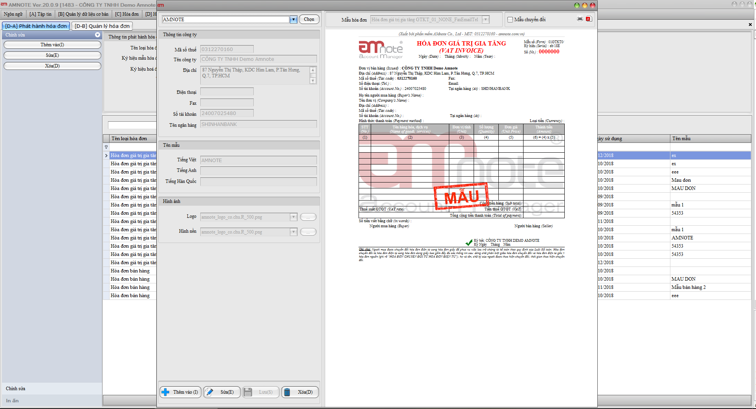This screenshot has height=409, width=756.
Task: Select the 'AMNOTE' cell in the Tên mẫu column
Action: [x=710, y=238]
